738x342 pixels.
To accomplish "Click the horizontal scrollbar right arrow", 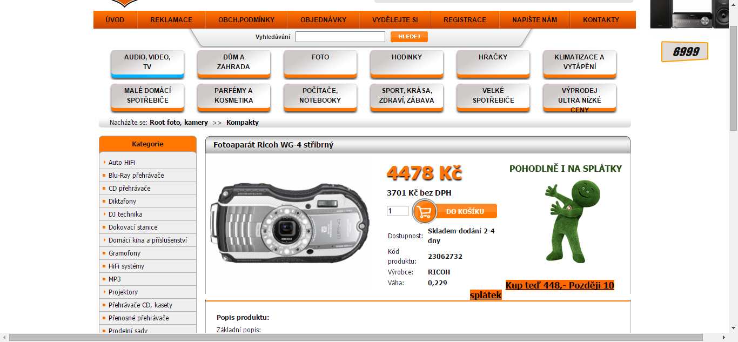I will pyautogui.click(x=724, y=338).
